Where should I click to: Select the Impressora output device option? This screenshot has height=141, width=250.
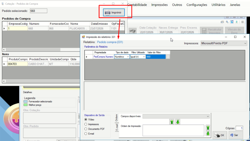[91, 124]
